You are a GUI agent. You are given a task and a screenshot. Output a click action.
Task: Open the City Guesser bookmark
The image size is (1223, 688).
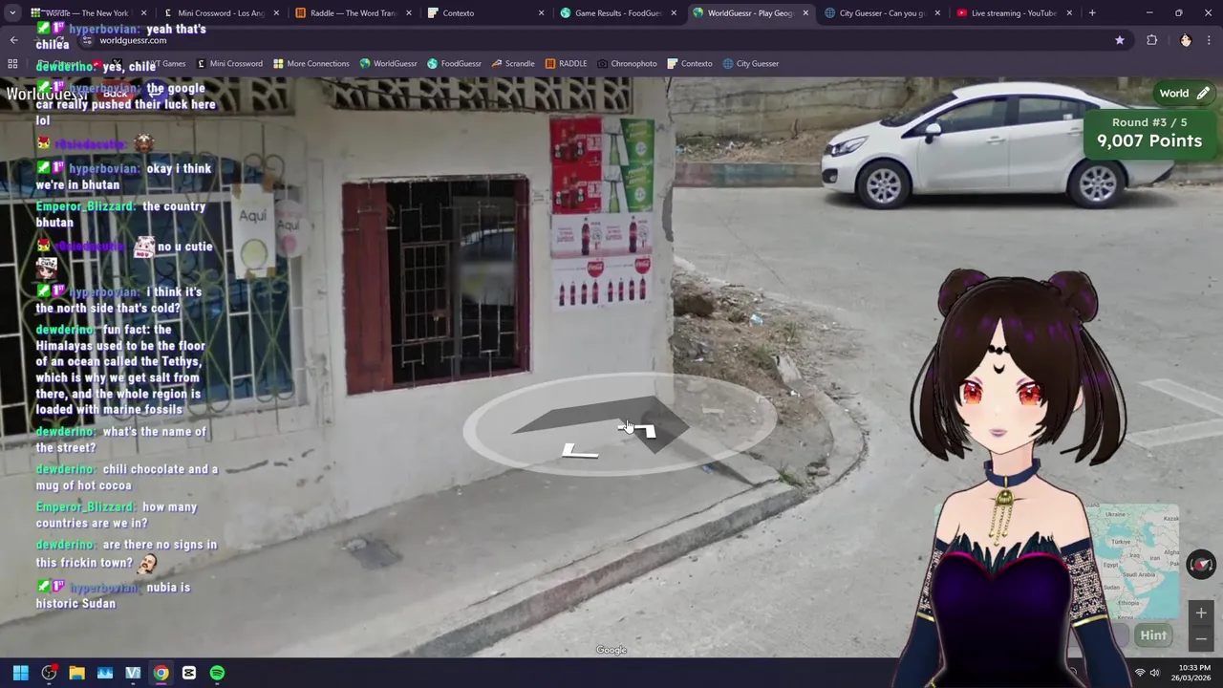pos(750,63)
